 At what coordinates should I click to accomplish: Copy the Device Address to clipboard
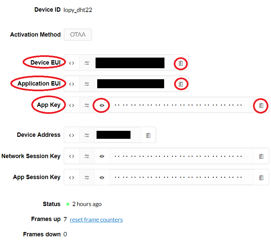pyautogui.click(x=148, y=135)
